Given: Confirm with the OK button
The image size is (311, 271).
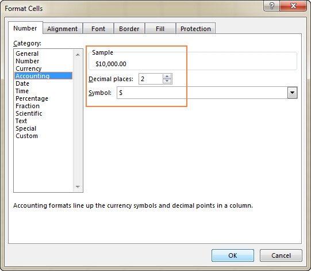Looking at the screenshot, I should [233, 255].
